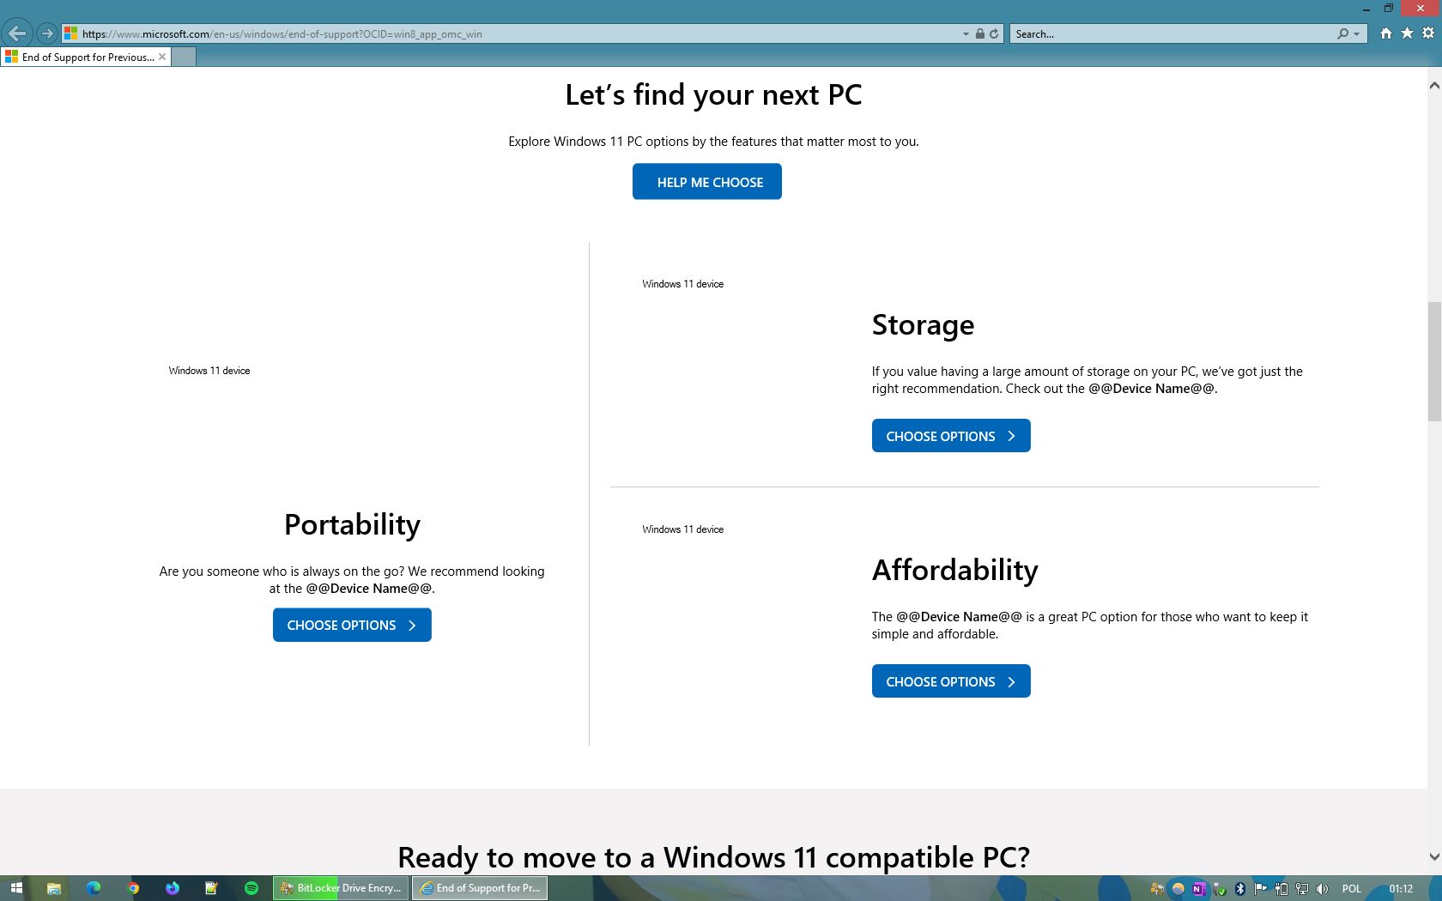
Task: Open File Explorer from the taskbar
Action: click(x=53, y=888)
